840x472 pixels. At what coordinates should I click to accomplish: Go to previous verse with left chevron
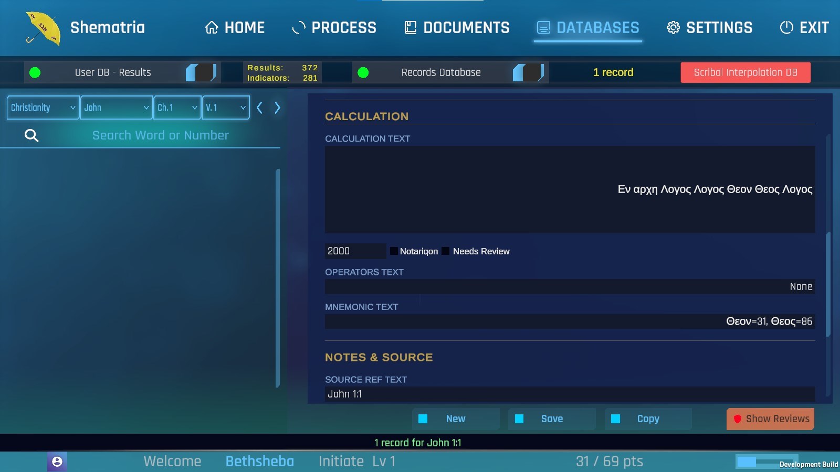[x=259, y=108]
